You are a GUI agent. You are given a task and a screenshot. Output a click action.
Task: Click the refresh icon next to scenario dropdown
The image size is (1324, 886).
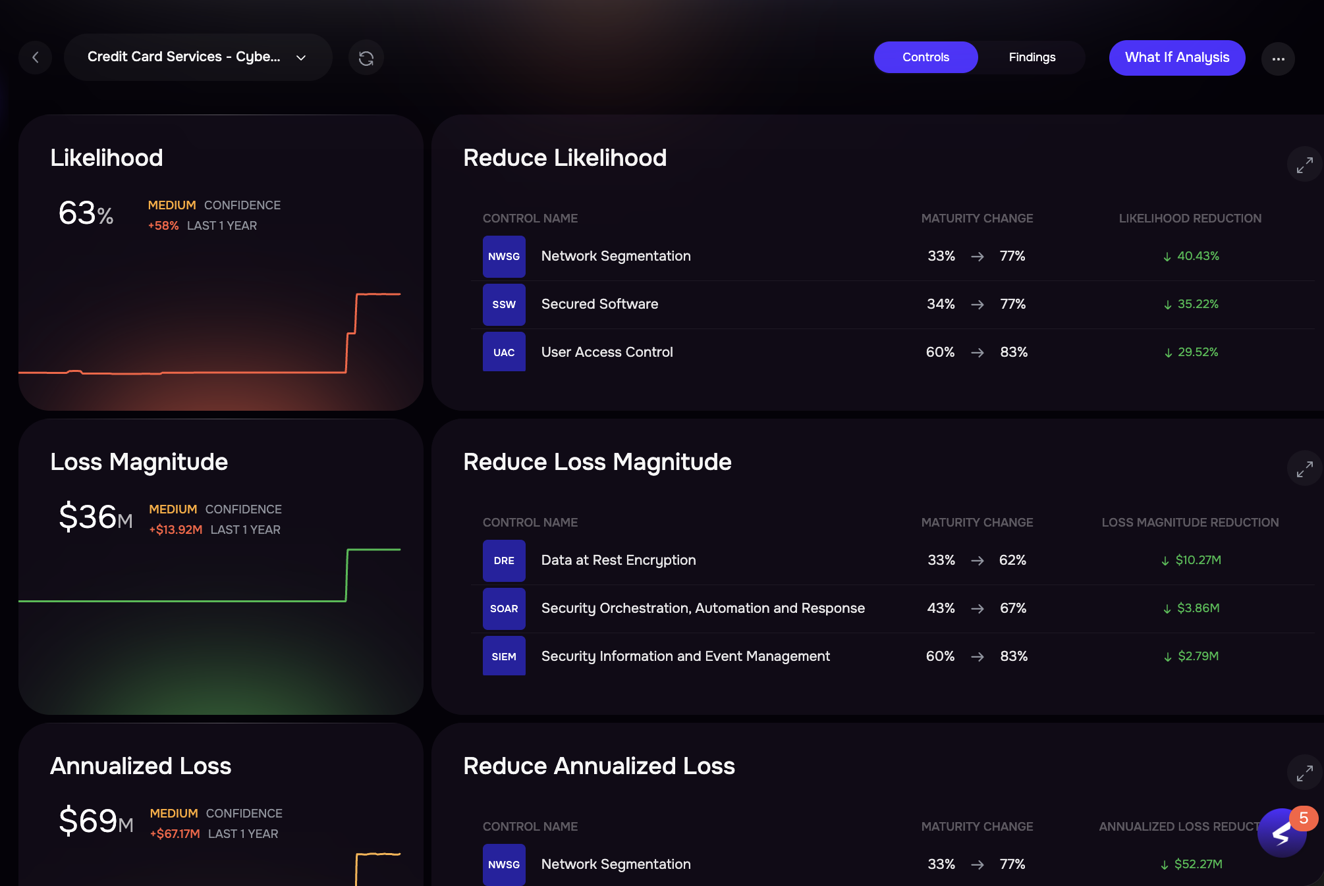(366, 58)
